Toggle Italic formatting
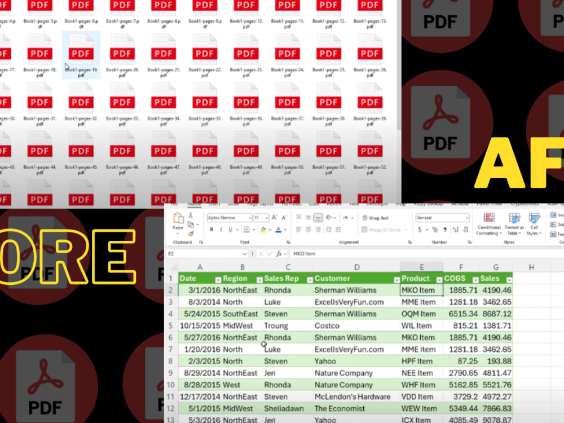 [x=221, y=229]
